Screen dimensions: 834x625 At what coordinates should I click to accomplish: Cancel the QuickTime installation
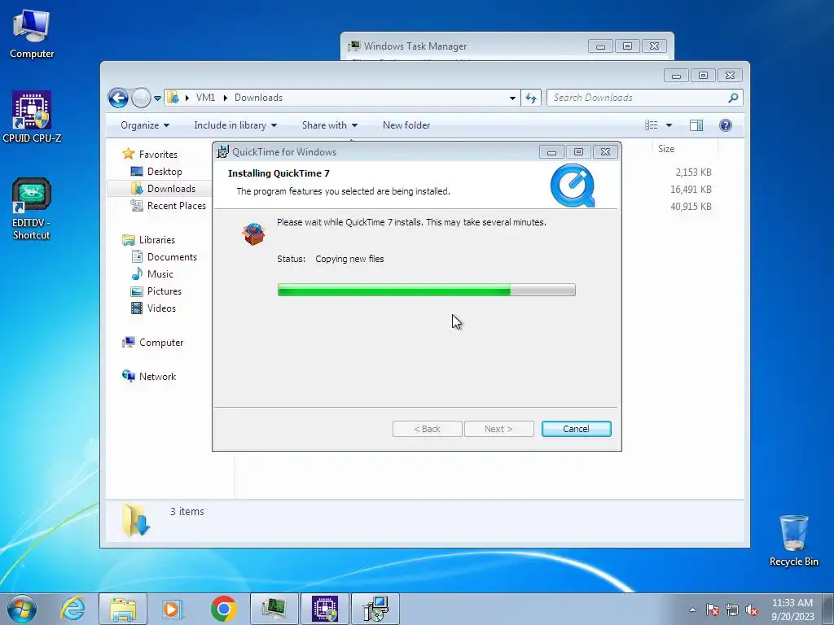[576, 429]
